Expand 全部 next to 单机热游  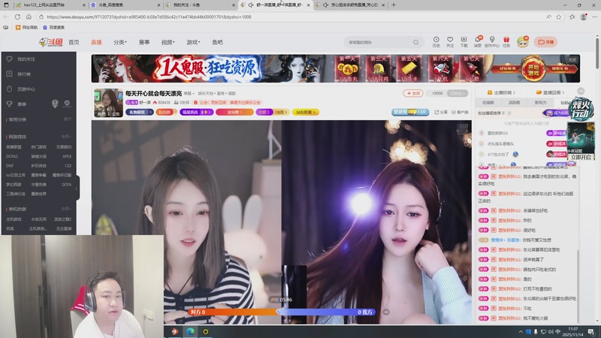click(x=66, y=209)
